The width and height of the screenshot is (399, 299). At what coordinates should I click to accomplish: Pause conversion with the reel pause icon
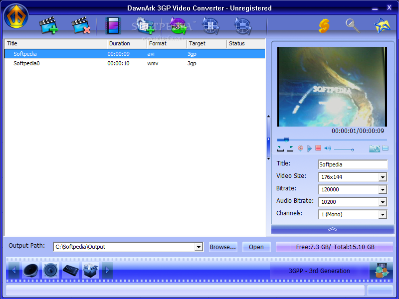coord(210,26)
